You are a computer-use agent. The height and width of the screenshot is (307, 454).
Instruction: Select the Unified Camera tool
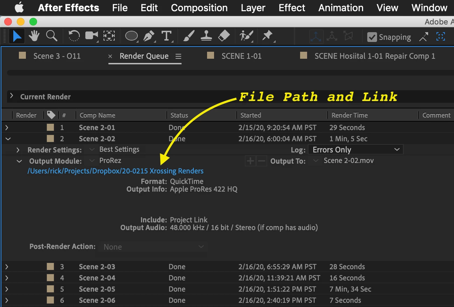92,36
